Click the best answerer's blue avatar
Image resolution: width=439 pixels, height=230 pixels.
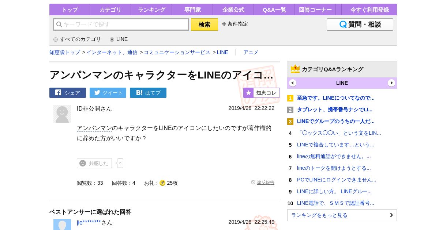click(x=62, y=225)
